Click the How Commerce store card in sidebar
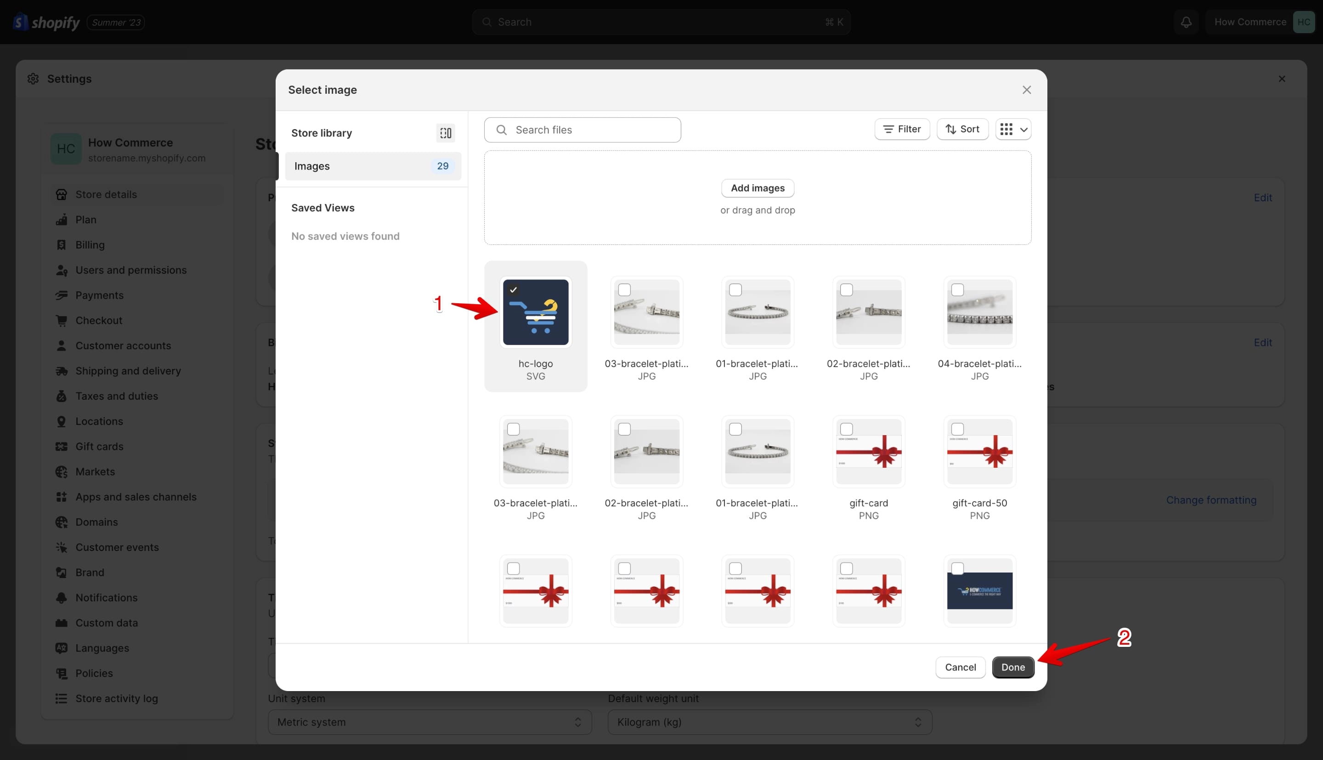The image size is (1323, 760). coord(137,149)
